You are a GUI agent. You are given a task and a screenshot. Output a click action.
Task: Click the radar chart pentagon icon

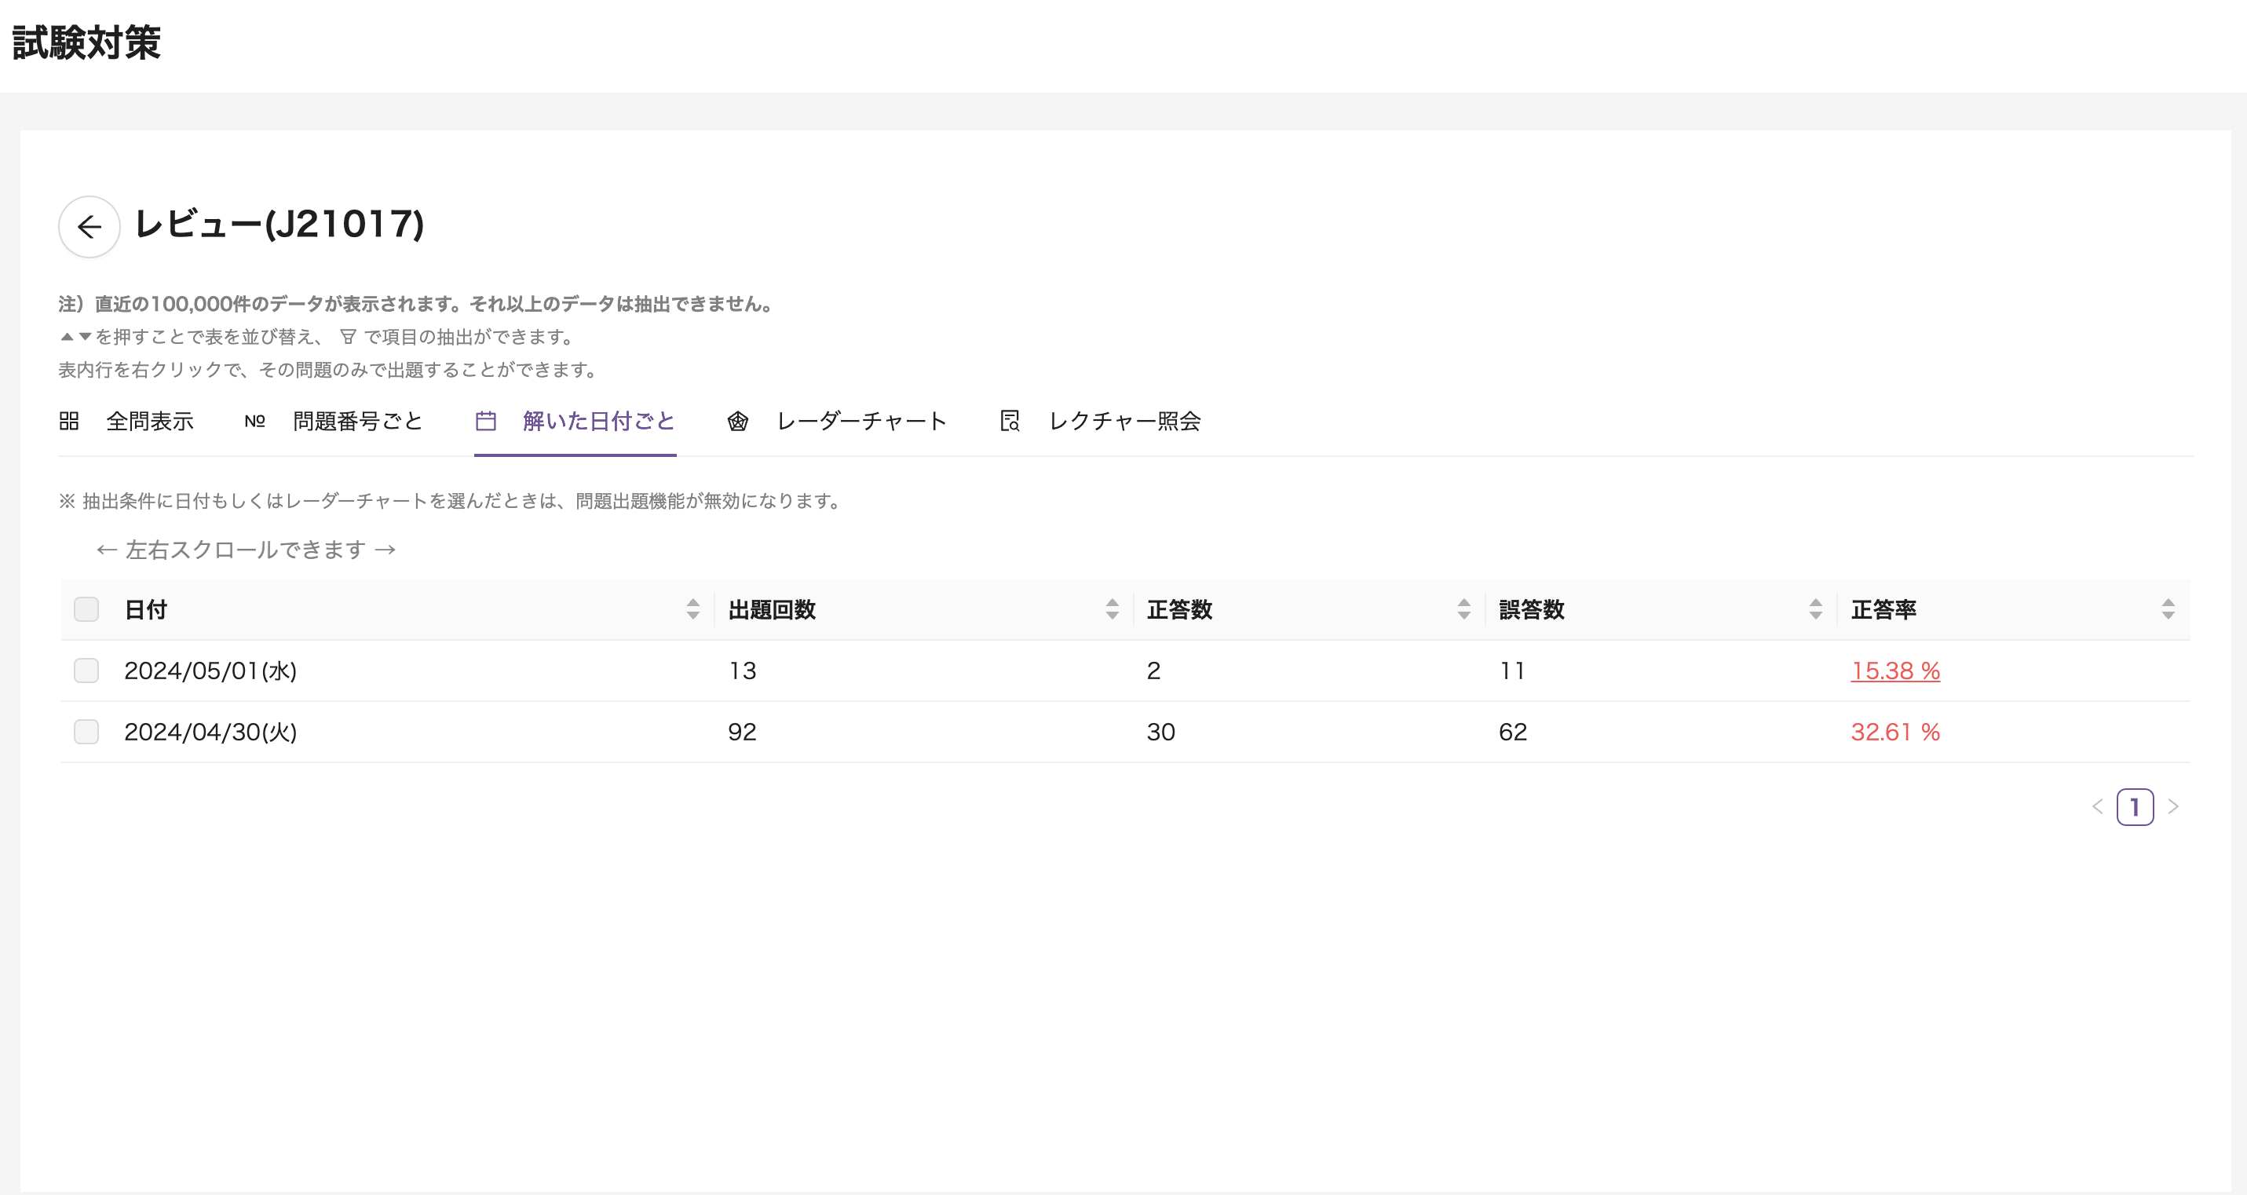[x=738, y=422]
